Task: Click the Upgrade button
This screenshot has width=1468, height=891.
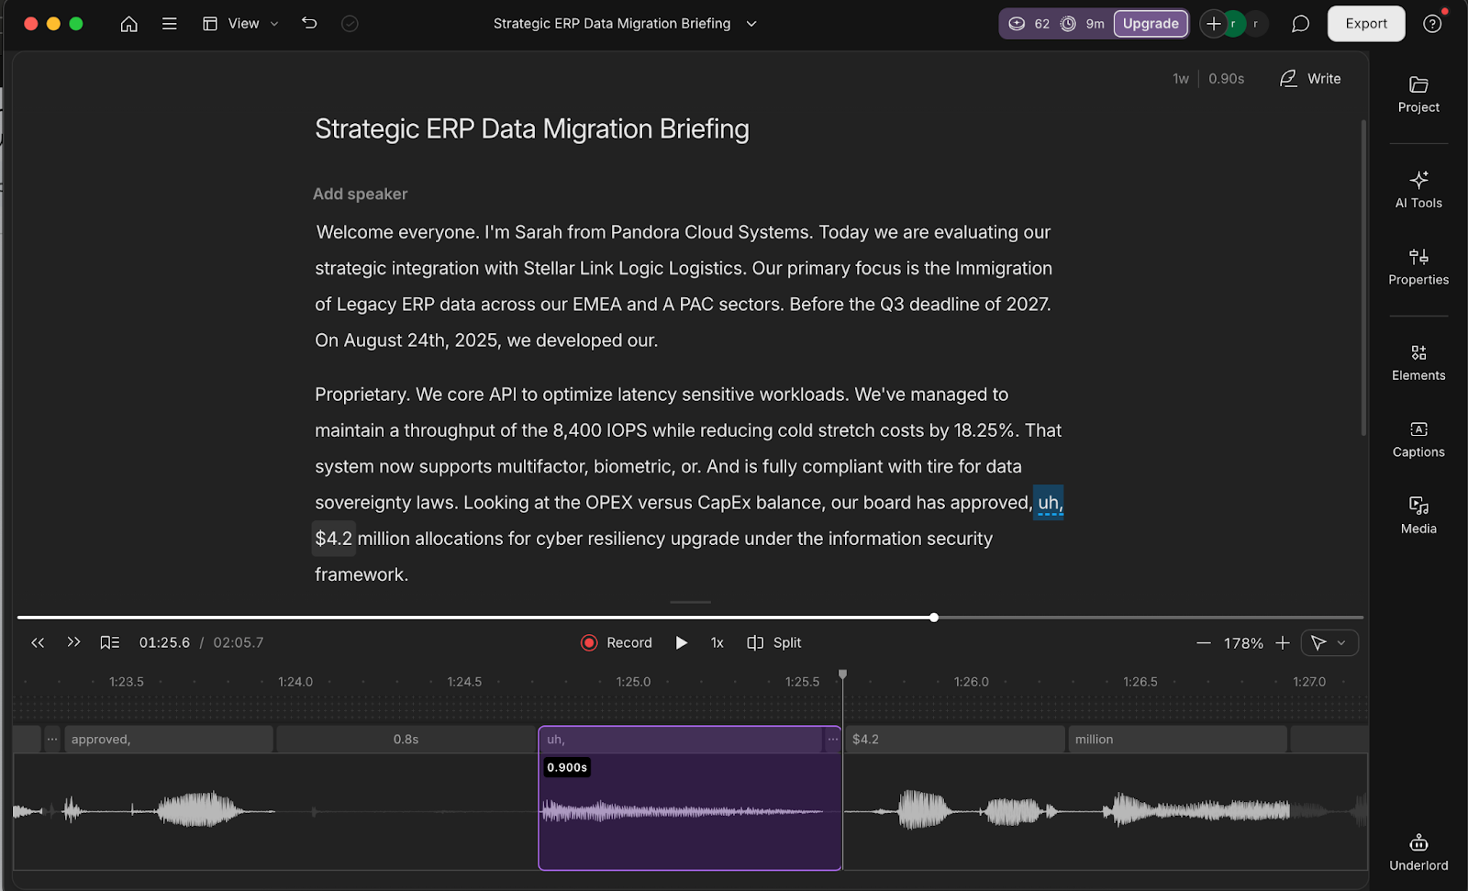Action: (x=1151, y=24)
